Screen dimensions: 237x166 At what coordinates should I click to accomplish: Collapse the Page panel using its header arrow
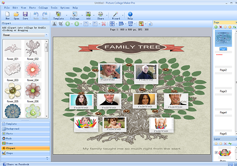(x=236, y=22)
